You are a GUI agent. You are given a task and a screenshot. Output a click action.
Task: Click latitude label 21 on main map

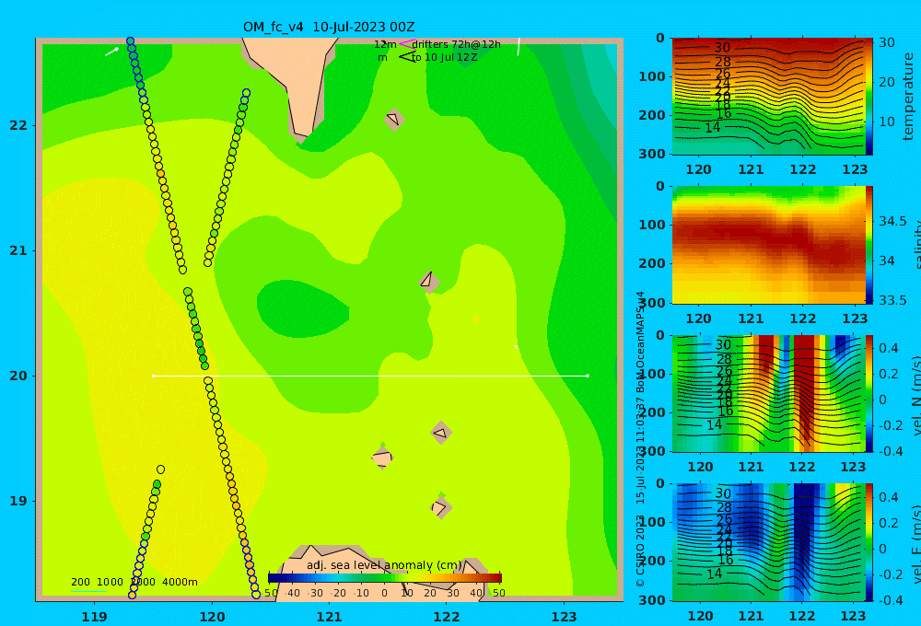[x=18, y=250]
